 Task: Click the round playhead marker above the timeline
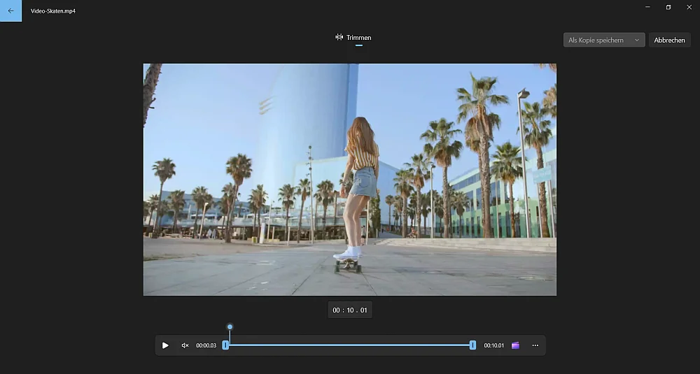coord(230,326)
